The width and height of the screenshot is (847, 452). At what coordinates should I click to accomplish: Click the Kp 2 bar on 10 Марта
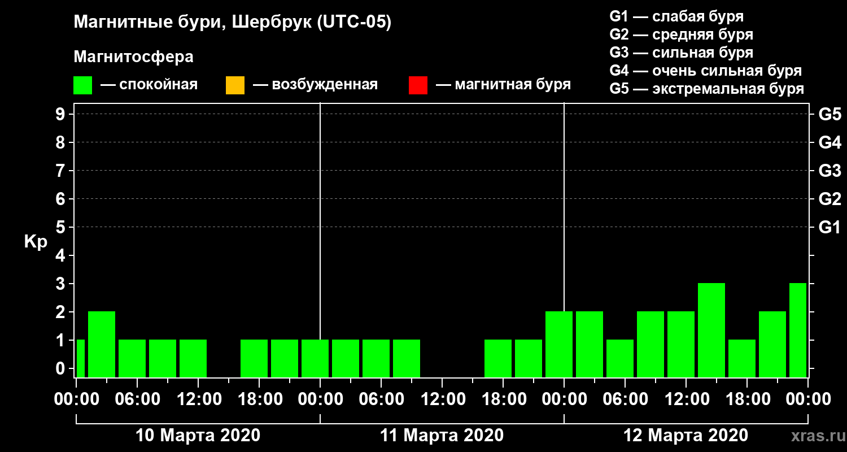[x=102, y=344]
